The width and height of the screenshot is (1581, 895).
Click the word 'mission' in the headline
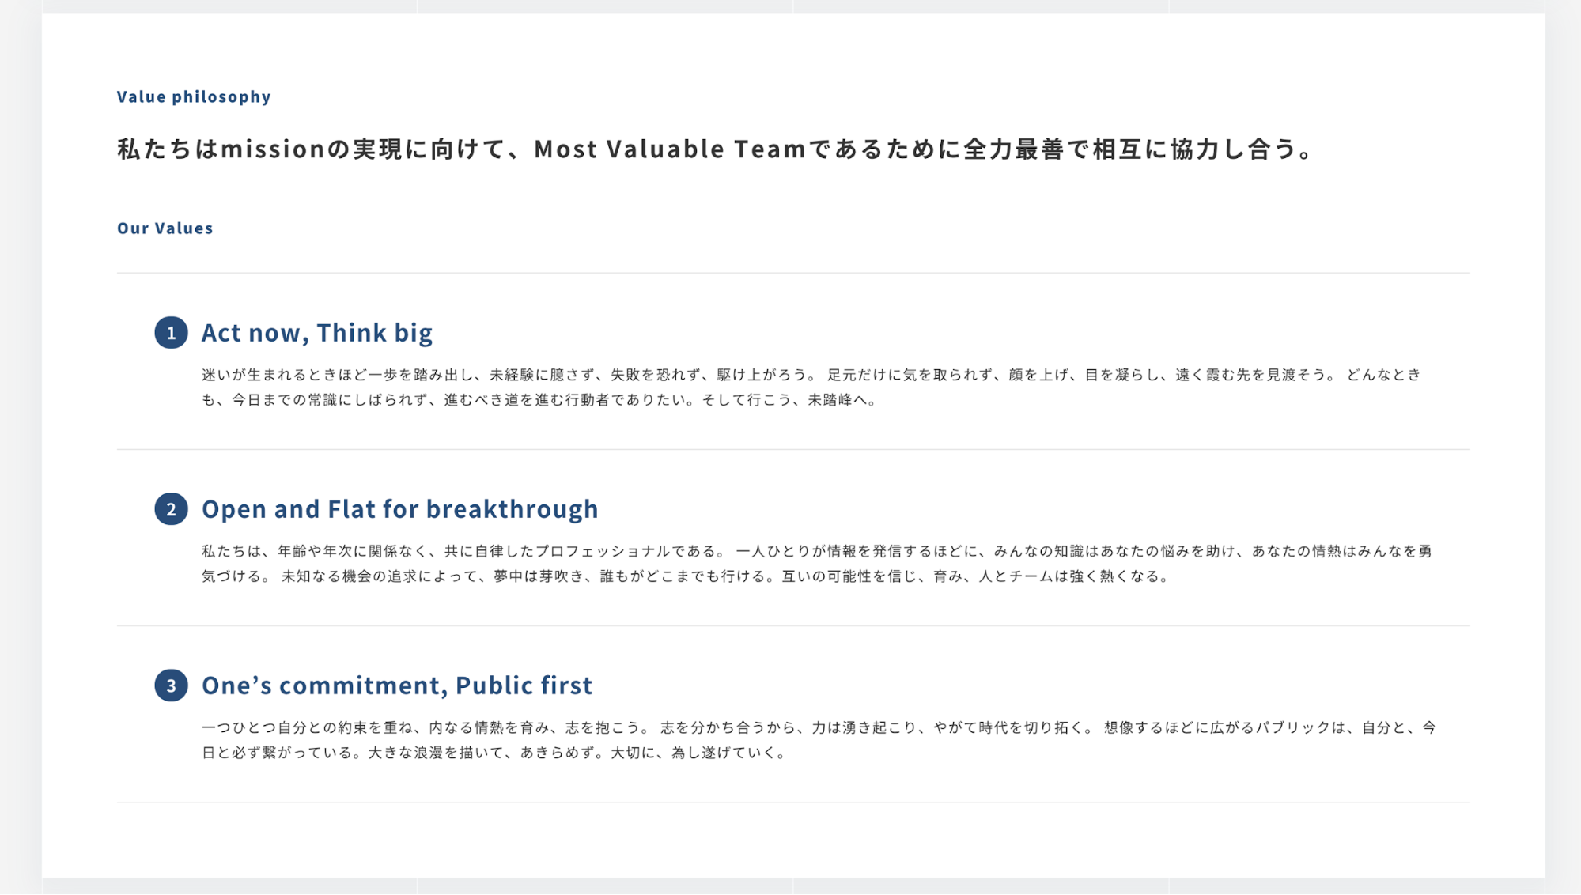click(x=273, y=149)
